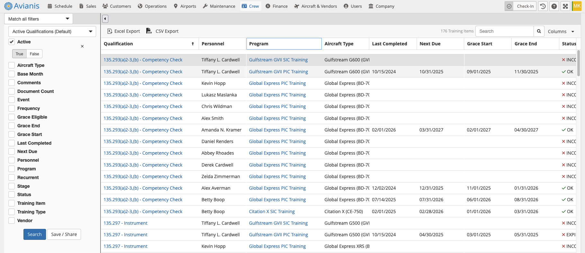Open 135.297 - Instrument link for Kevin Hopp

coord(125,246)
